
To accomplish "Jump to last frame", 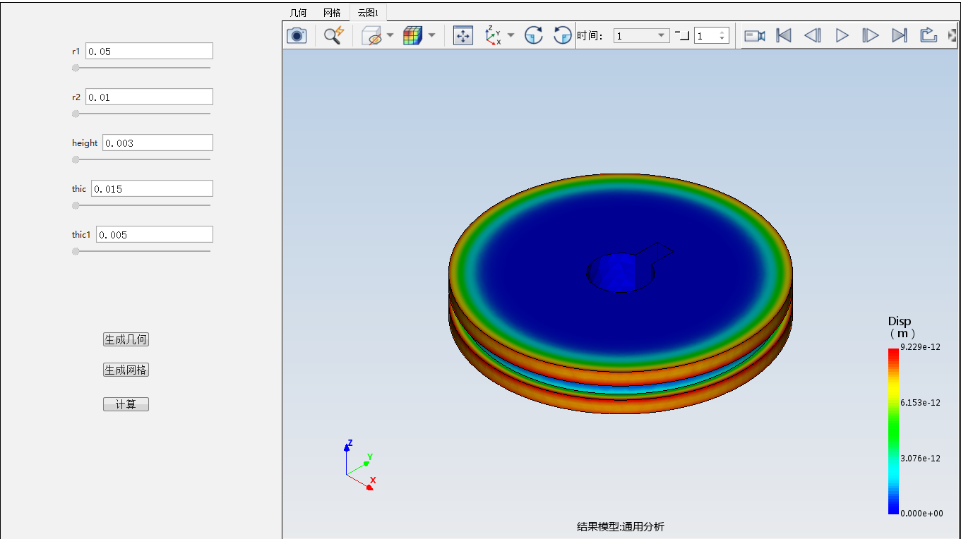I will click(x=900, y=35).
